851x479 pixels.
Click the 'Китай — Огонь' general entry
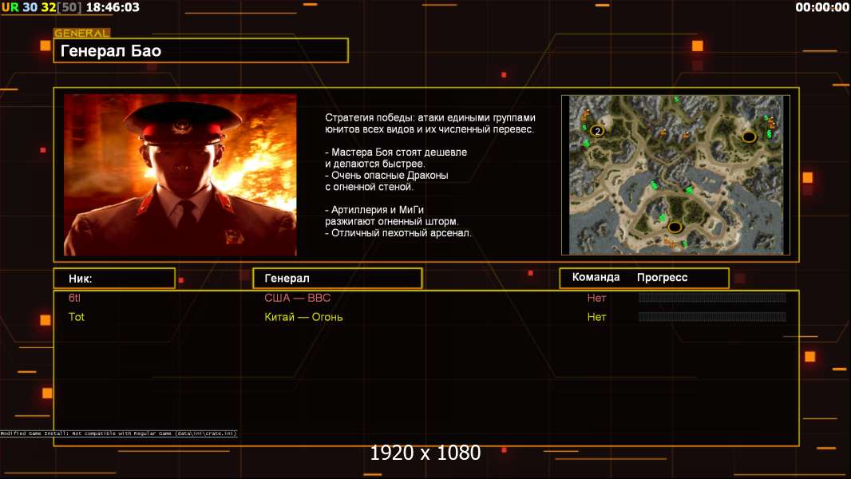pos(303,317)
